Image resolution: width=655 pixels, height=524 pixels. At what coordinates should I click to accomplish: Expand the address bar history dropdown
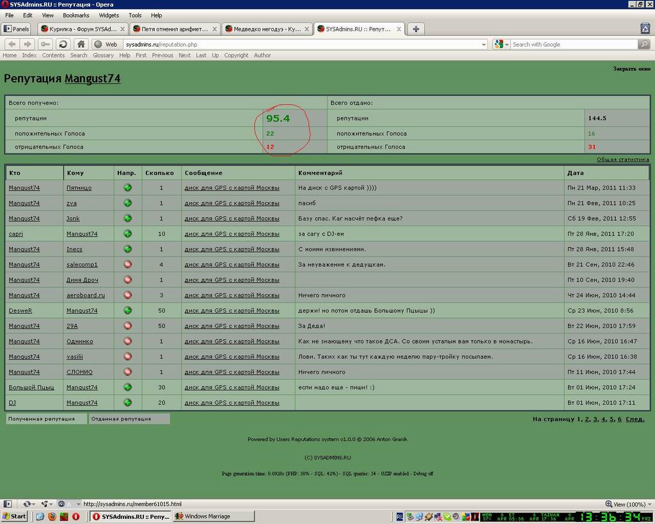coord(484,44)
